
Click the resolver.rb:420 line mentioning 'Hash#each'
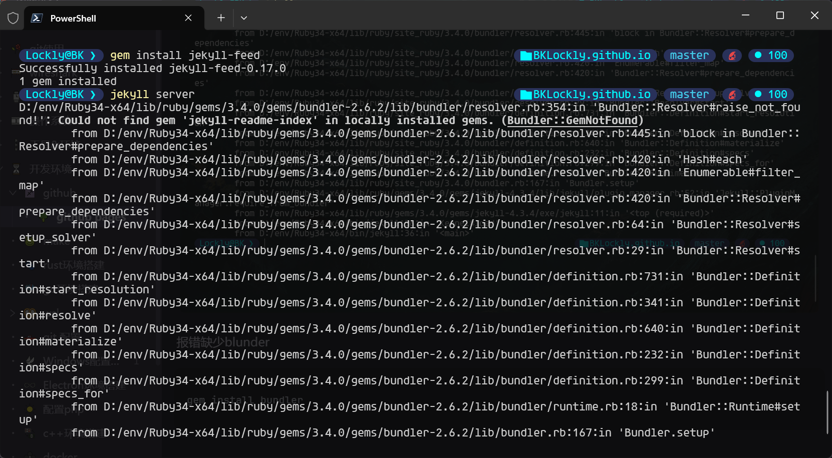(409, 159)
